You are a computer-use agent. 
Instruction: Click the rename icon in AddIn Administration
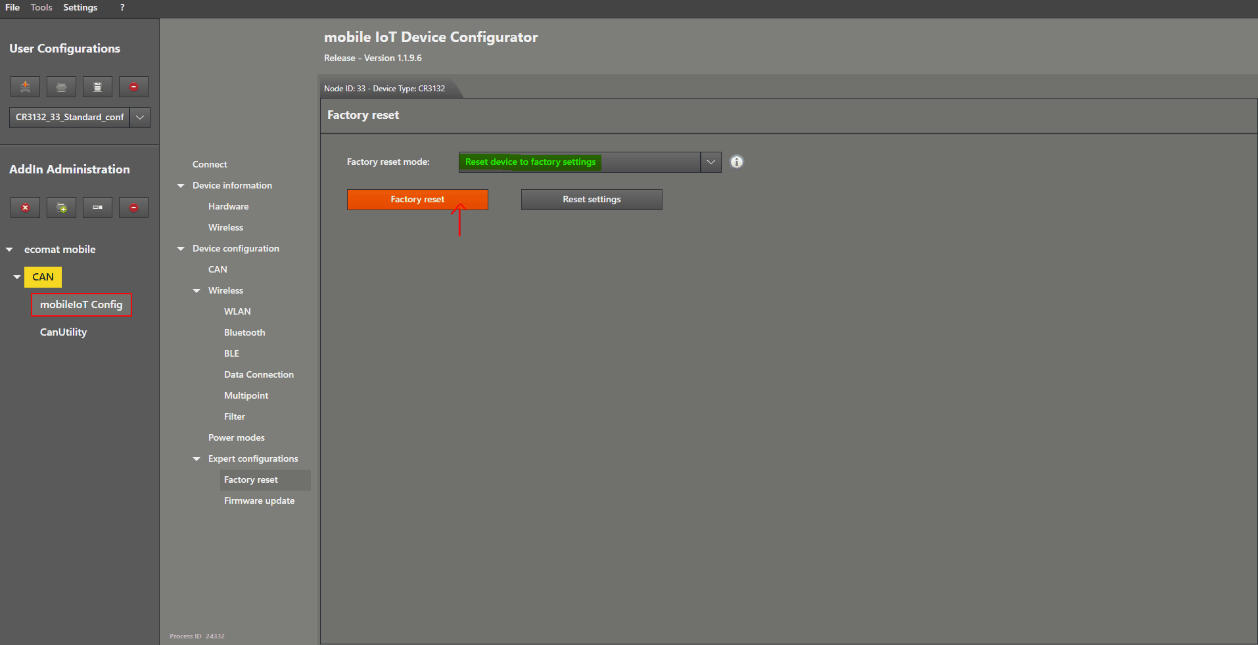97,208
